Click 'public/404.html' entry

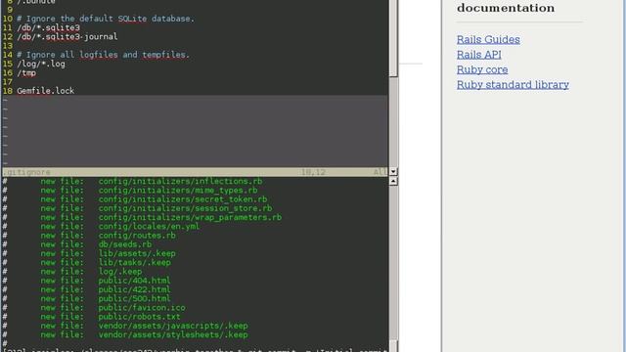(x=135, y=281)
